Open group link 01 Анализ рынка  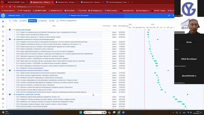[x=22, y=30]
